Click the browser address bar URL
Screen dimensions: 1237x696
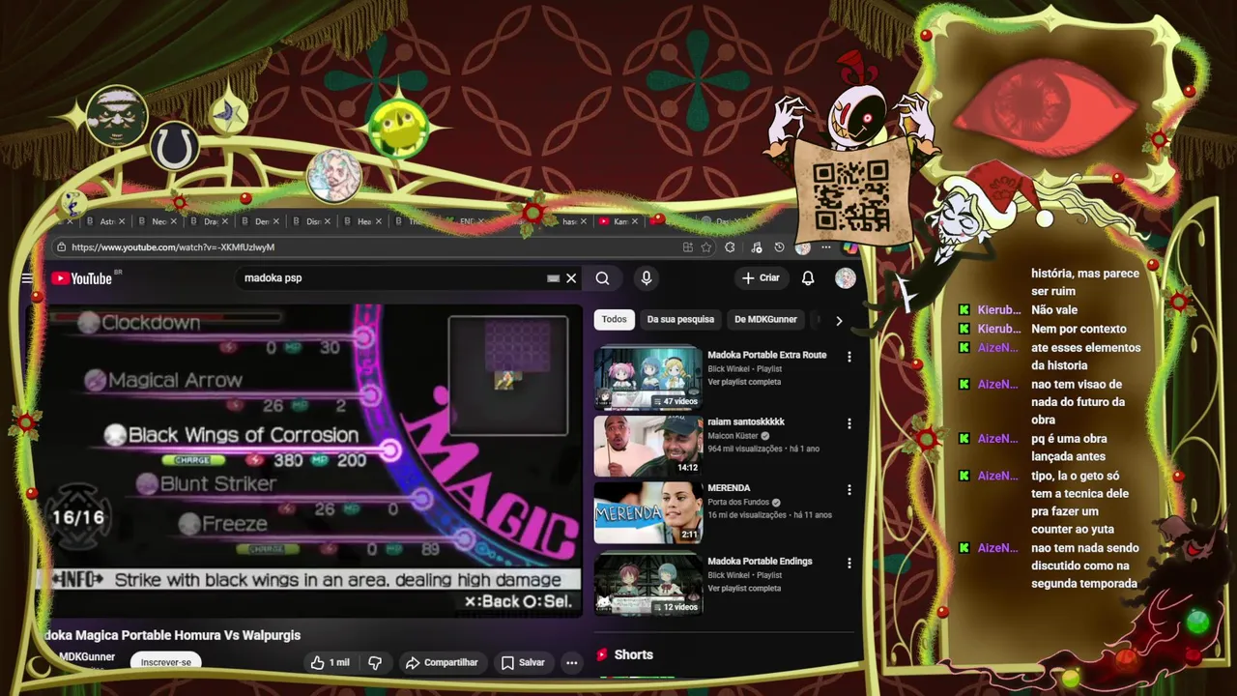click(x=173, y=247)
